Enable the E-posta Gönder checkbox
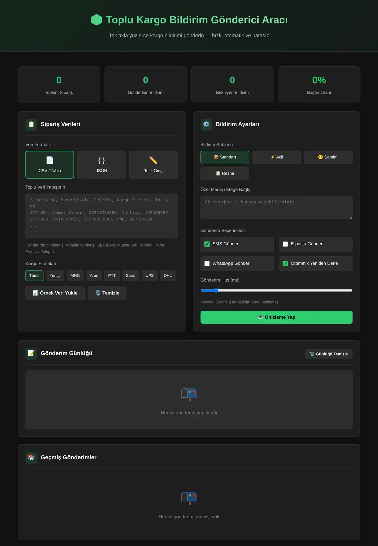This screenshot has height=546, width=378. click(285, 244)
